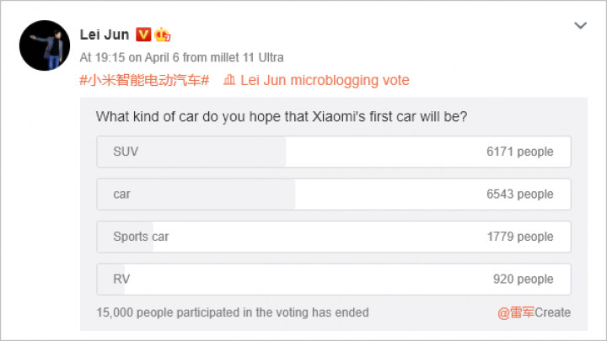Click the post timestamp April 6

161,57
